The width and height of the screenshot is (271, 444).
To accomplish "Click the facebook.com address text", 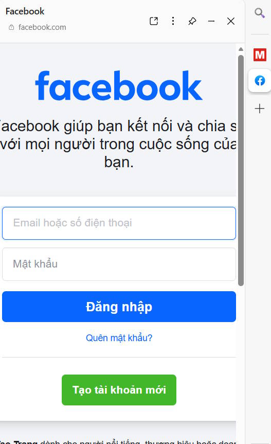I will (x=42, y=27).
